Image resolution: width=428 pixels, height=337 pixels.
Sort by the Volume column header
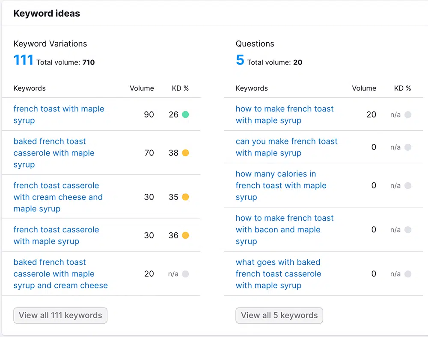pyautogui.click(x=142, y=88)
